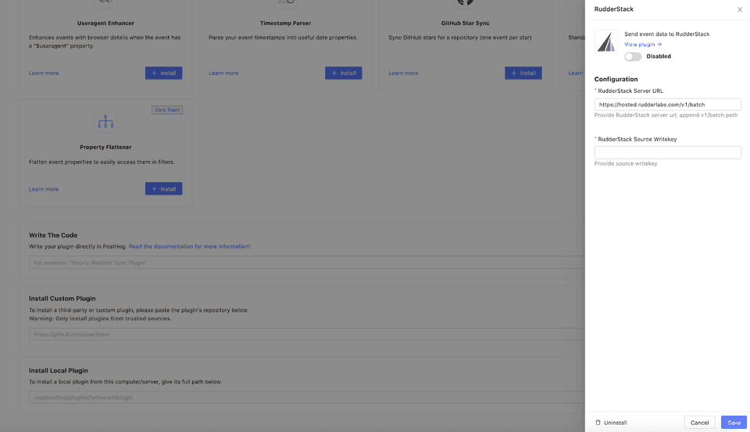Close the RudderStack drawer with the X icon

coord(740,9)
